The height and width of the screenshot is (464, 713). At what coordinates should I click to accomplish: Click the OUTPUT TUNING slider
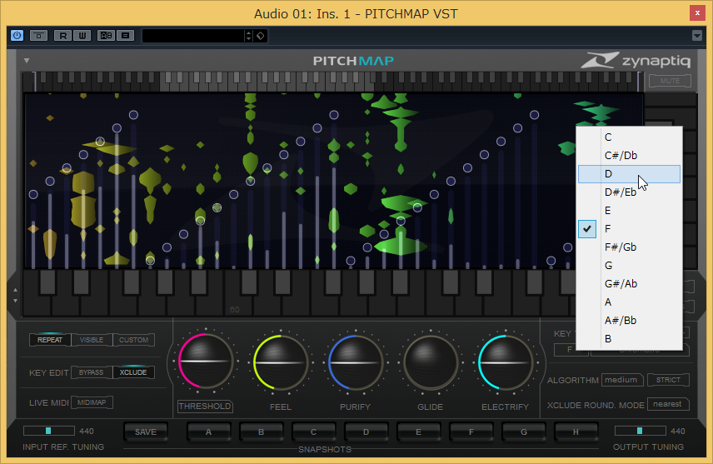(641, 431)
